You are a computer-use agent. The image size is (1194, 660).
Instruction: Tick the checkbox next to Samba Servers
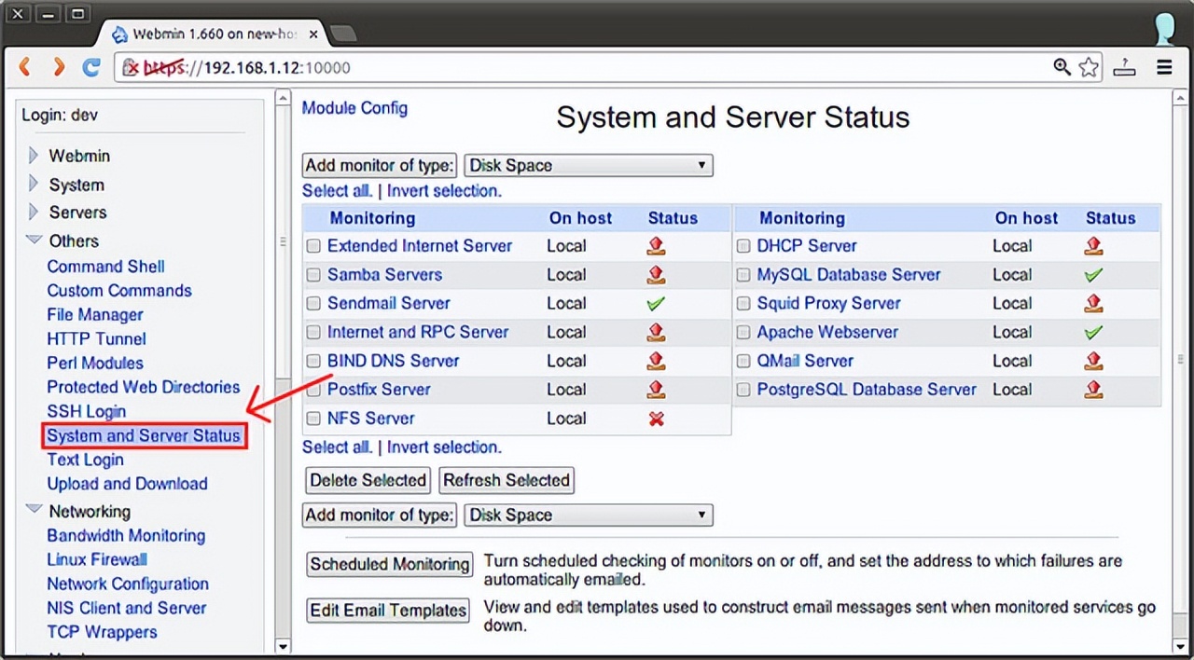(313, 274)
